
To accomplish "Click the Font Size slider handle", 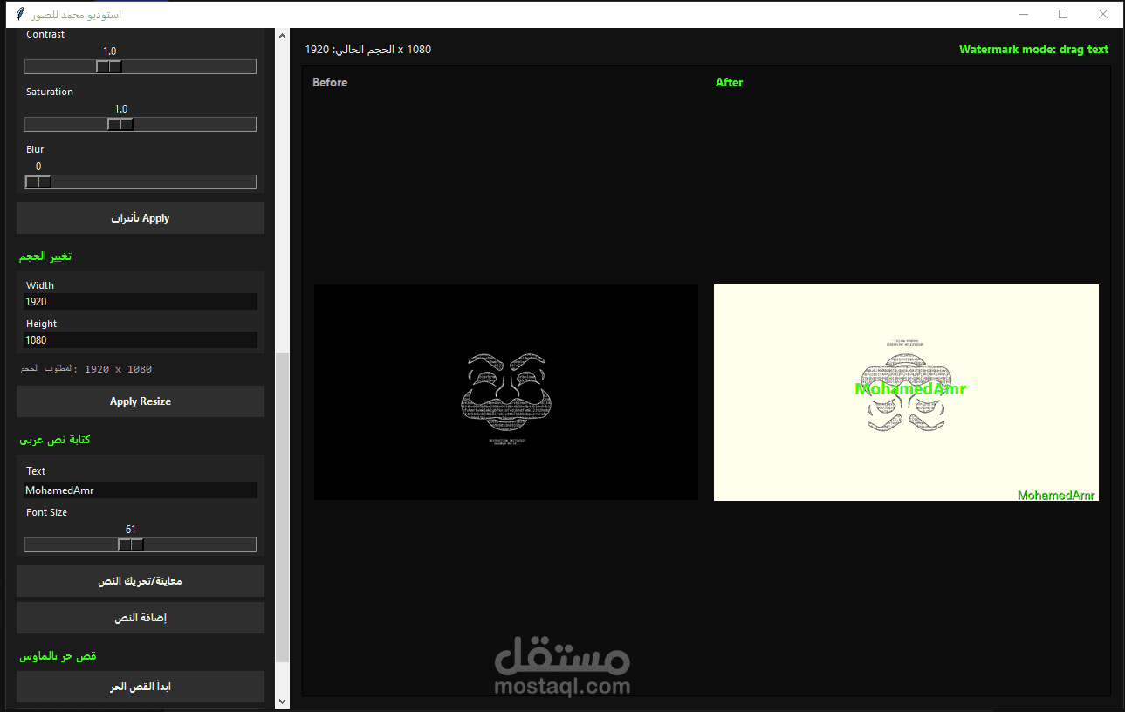I will 131,544.
